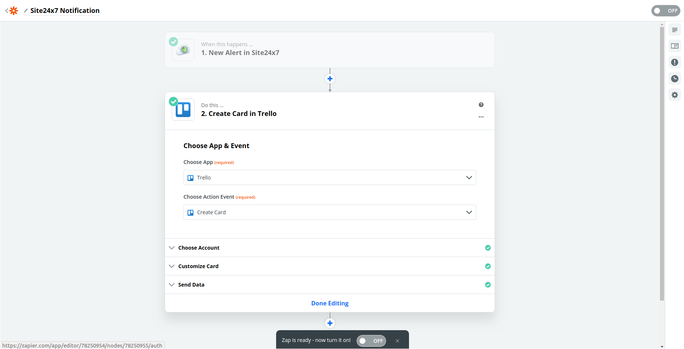Viewport: 684px width, 349px height.
Task: Click the pencil icon to rename zap
Action: pyautogui.click(x=26, y=11)
